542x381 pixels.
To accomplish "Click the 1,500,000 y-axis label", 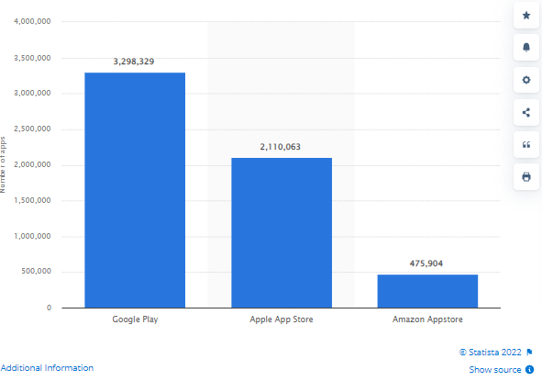I will pos(32,200).
